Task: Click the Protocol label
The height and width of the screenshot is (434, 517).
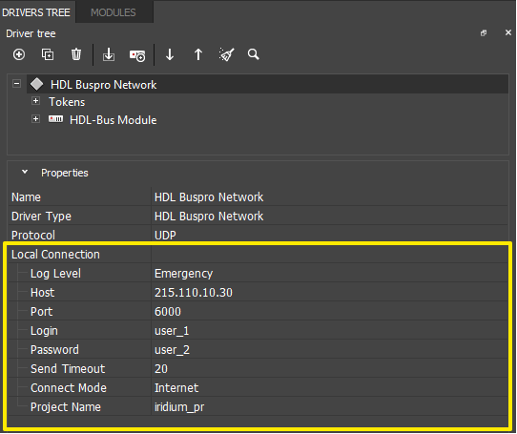Action: [33, 236]
